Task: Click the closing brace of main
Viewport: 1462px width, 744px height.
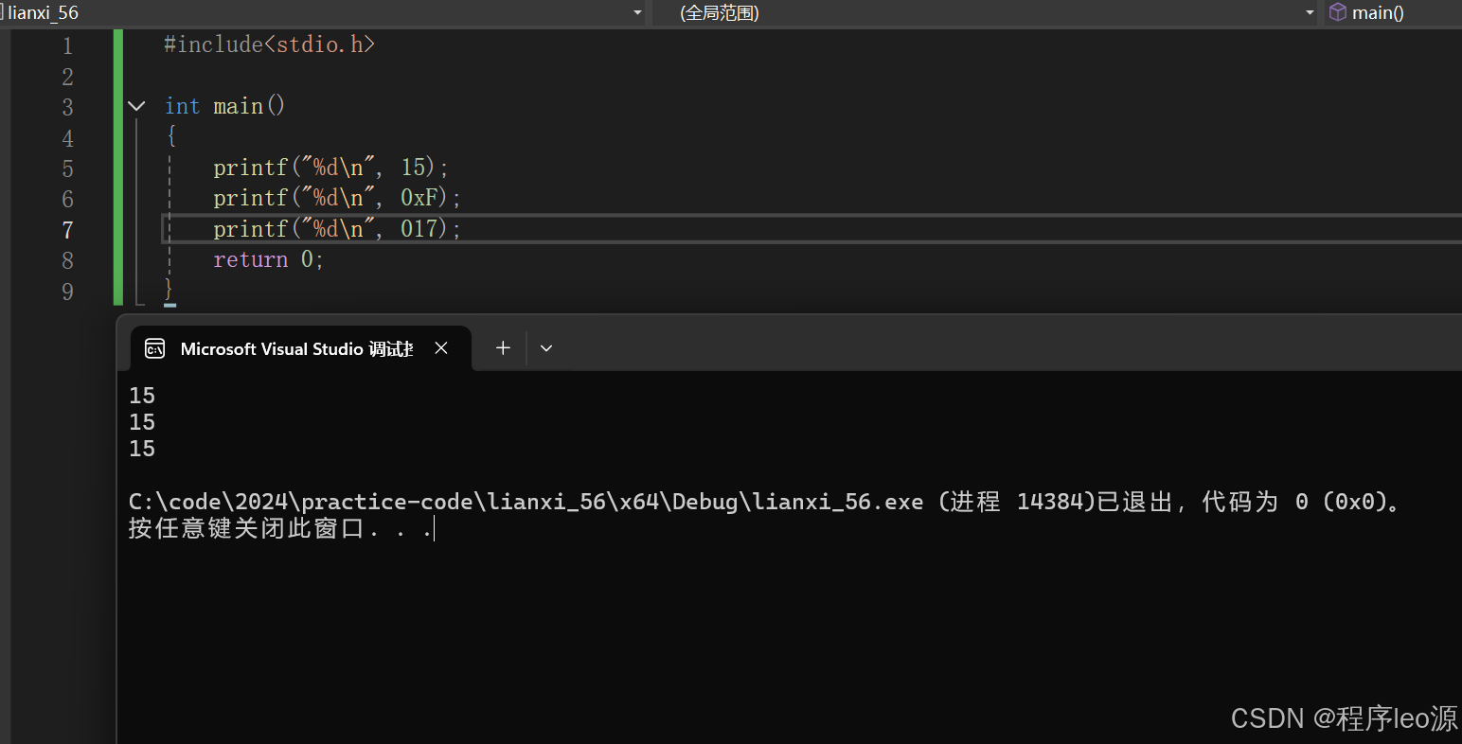Action: (x=169, y=289)
